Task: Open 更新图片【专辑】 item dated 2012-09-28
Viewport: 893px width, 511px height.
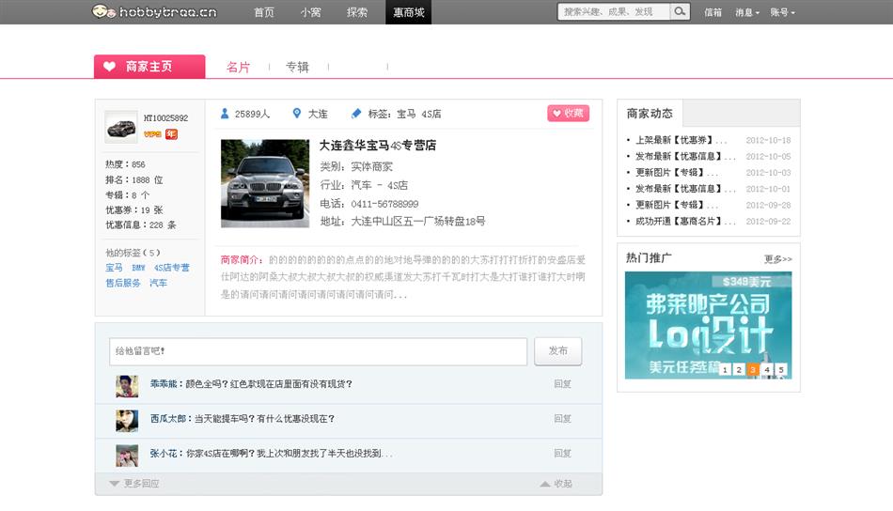Action: pos(676,204)
